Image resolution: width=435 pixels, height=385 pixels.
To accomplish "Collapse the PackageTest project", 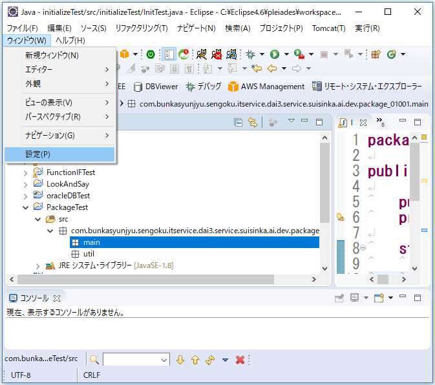I will tap(25, 207).
